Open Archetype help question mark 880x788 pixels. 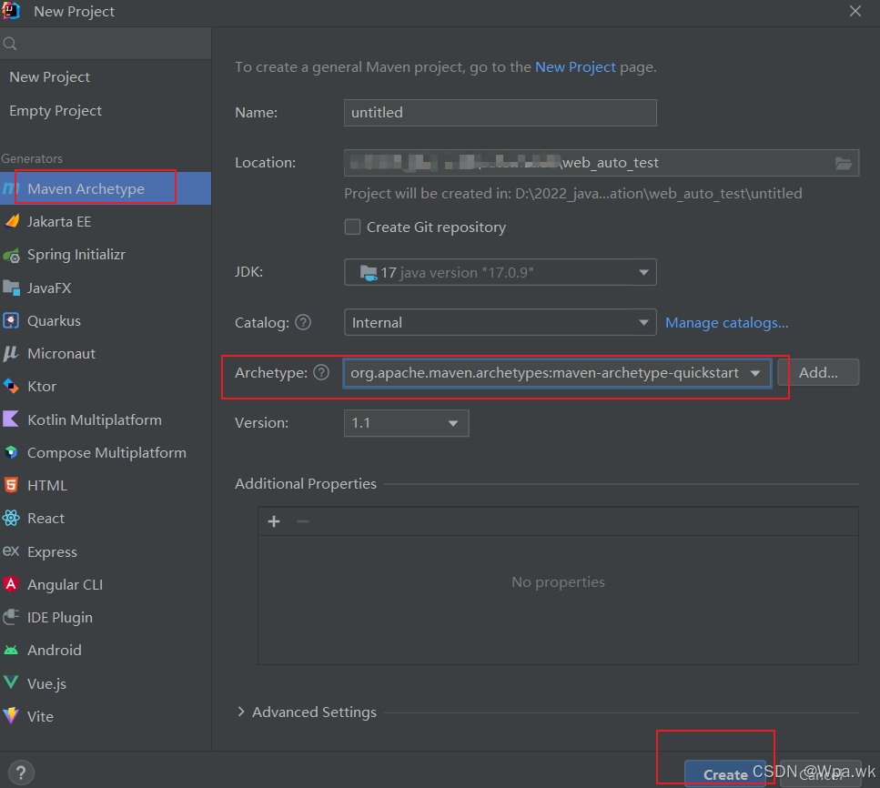point(321,373)
